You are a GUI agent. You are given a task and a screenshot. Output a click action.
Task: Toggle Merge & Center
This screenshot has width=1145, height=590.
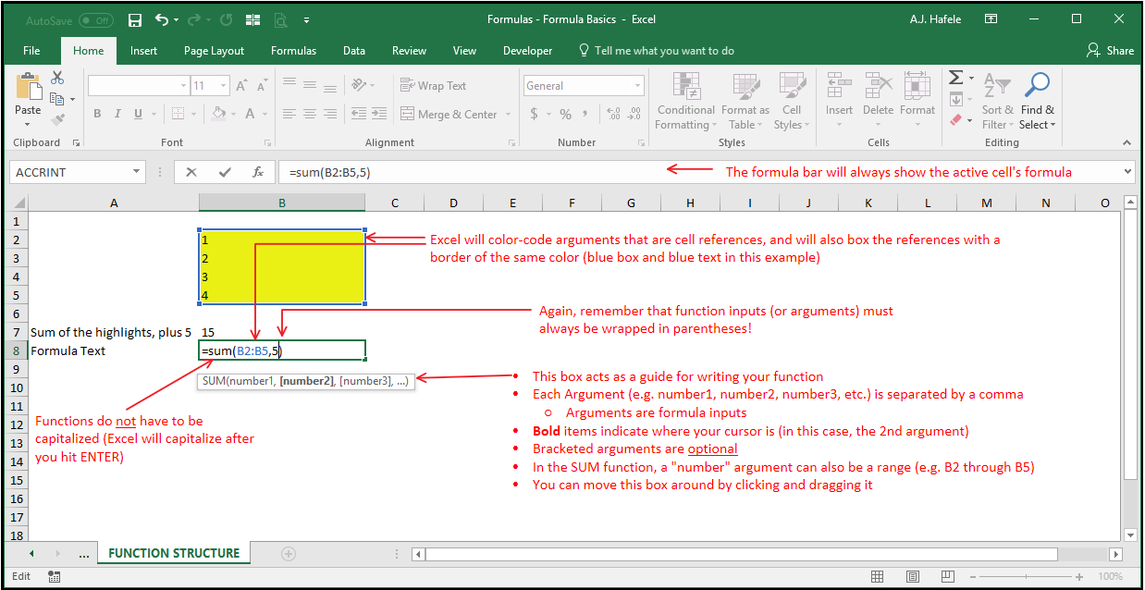click(x=450, y=114)
